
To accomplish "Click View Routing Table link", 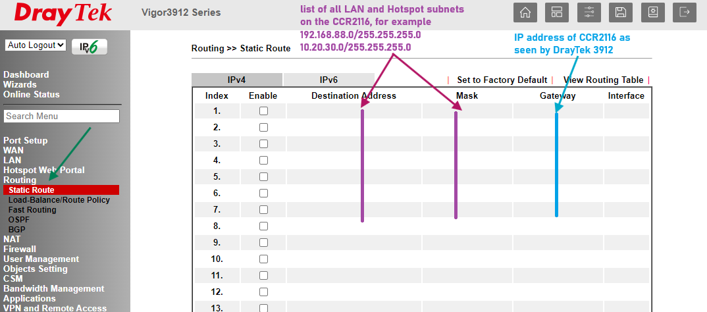I will click(603, 80).
